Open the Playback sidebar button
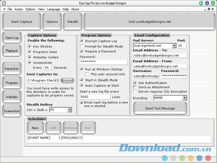This screenshot has width=217, height=163. pyautogui.click(x=12, y=51)
